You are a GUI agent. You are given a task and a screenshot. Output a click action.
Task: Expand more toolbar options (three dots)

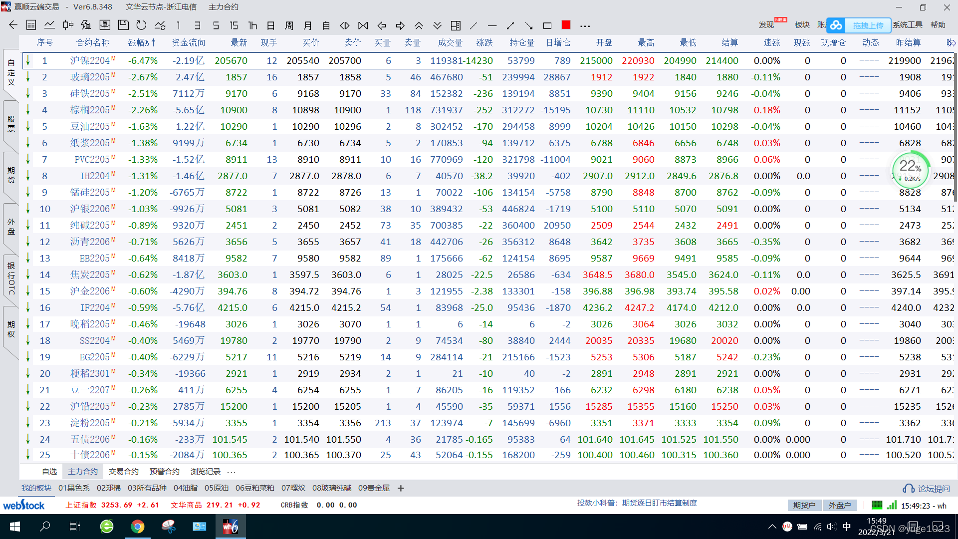tap(585, 25)
